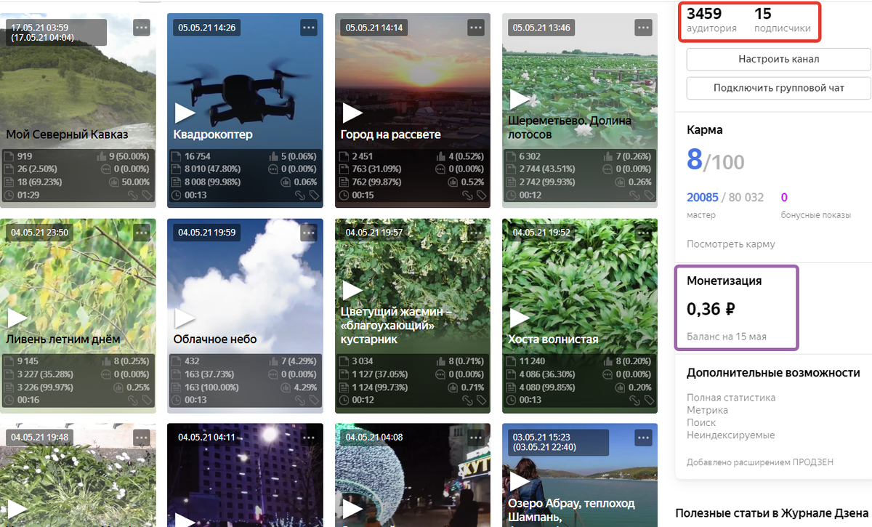Click the 20085 мастер karma value
The image size is (872, 527).
703,198
